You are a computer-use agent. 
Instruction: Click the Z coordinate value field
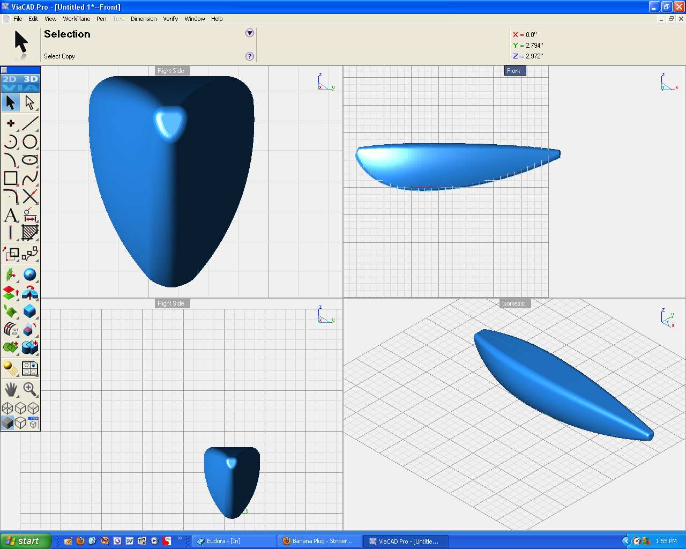point(534,56)
